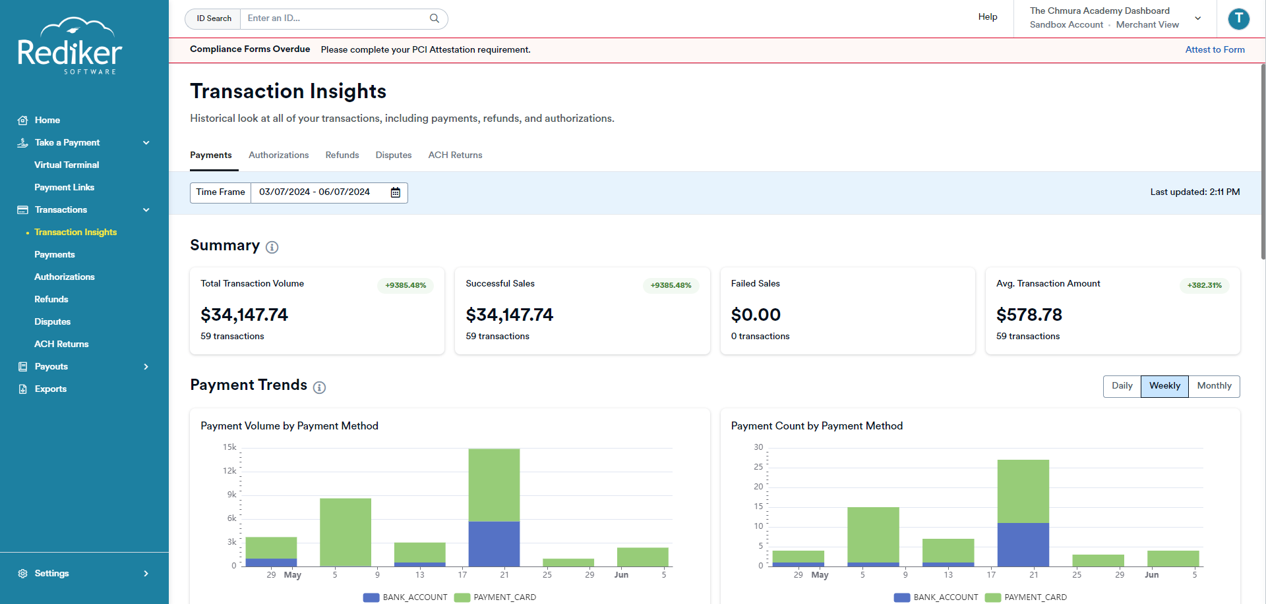Select the Weekly trend view
The height and width of the screenshot is (604, 1266).
[x=1164, y=386]
